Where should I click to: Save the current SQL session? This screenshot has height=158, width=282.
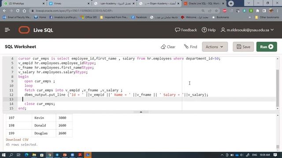243,47
